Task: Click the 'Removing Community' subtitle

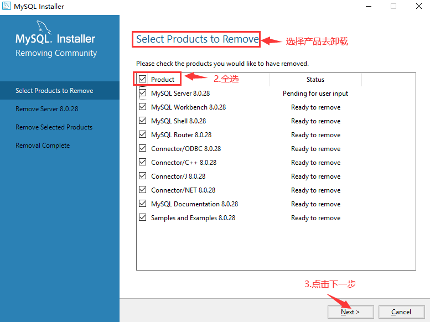Action: (56, 53)
